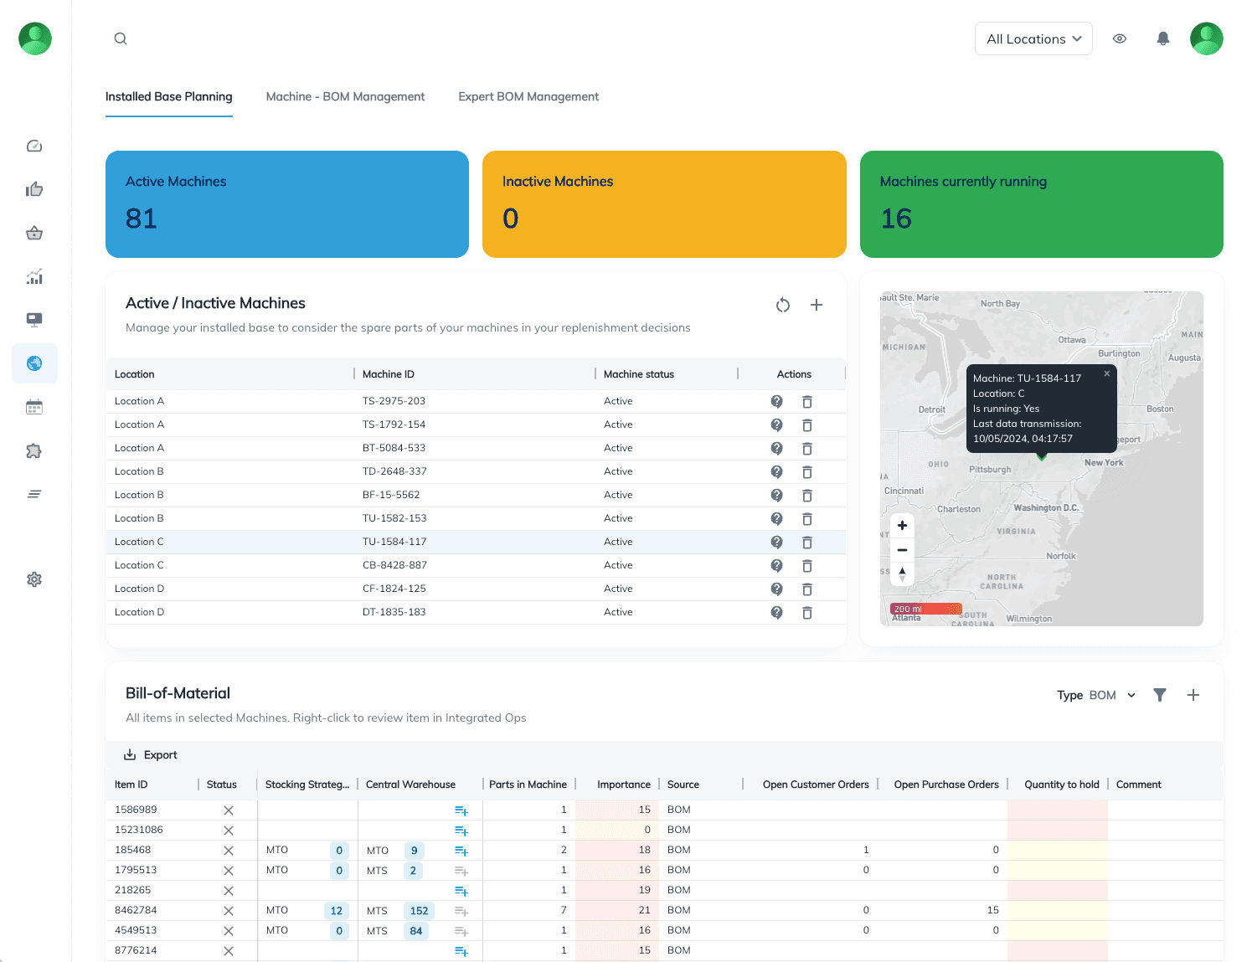Open the Expert BOM Management tab
This screenshot has width=1252, height=962.
(x=528, y=97)
